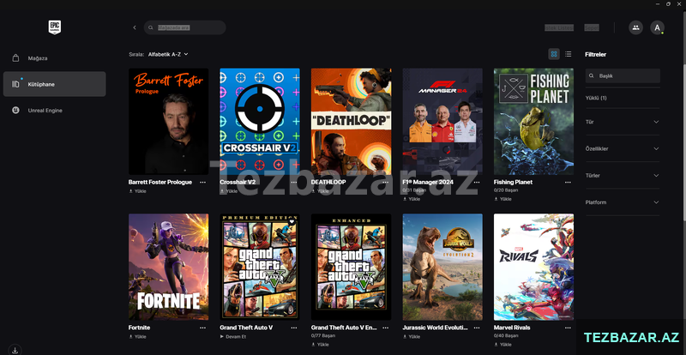The height and width of the screenshot is (355, 686).
Task: Click Marvel Rivals 0/40 Başarı text
Action: [506, 336]
